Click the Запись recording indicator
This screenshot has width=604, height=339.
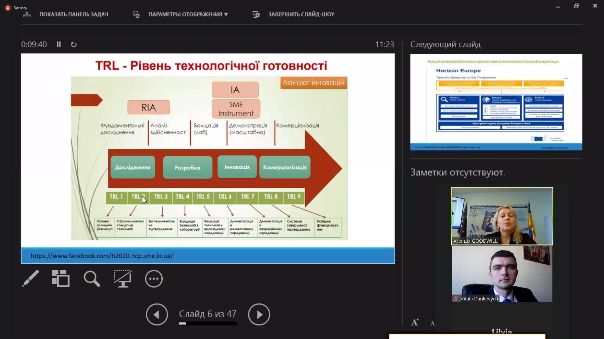(16, 8)
